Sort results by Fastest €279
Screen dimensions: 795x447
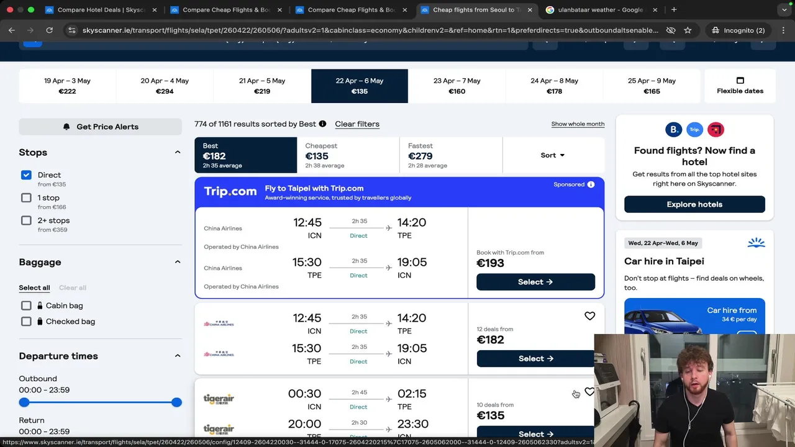point(451,155)
